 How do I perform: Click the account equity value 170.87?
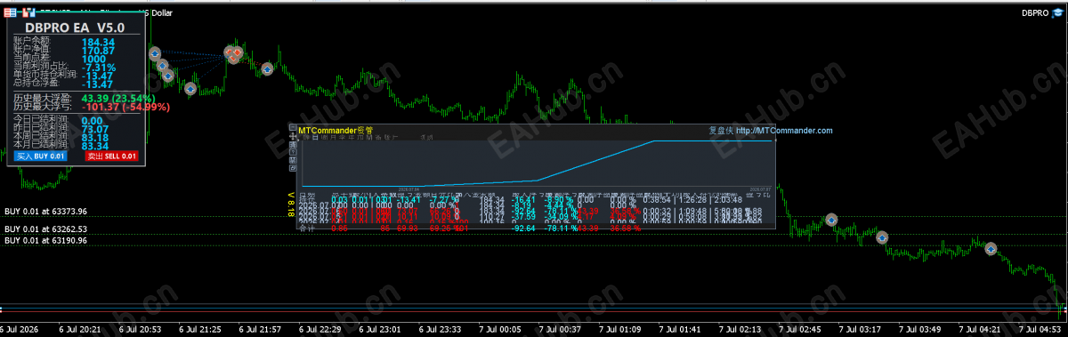click(x=98, y=51)
